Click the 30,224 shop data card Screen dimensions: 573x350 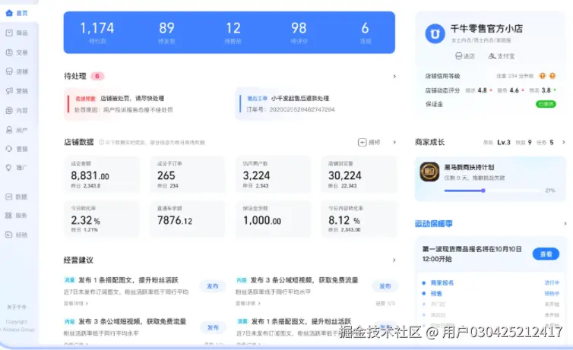pos(359,175)
